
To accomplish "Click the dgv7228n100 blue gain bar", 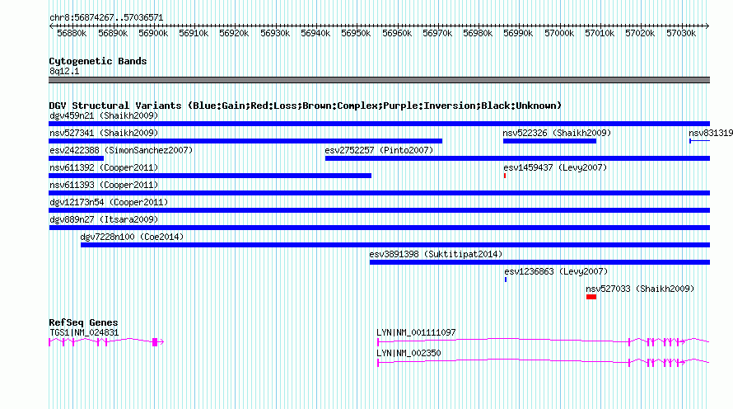I will click(x=395, y=245).
